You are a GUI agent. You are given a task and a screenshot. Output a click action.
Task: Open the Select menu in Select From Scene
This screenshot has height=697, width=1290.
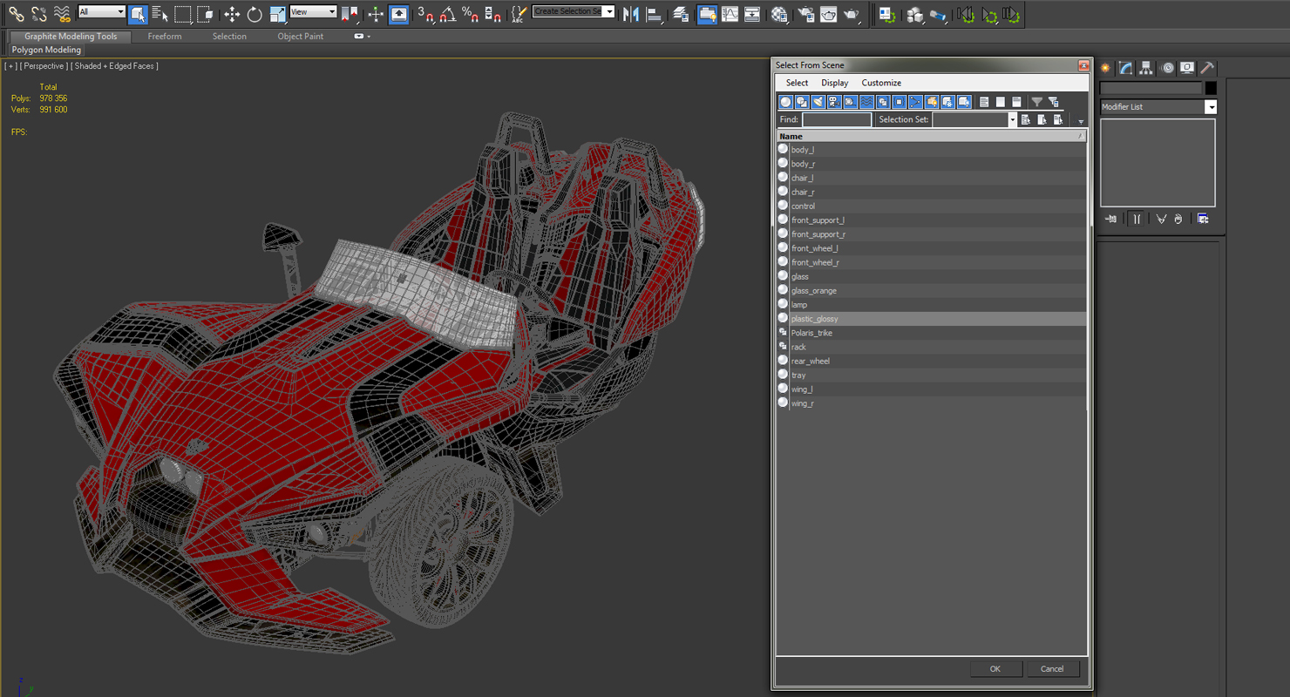coord(797,83)
